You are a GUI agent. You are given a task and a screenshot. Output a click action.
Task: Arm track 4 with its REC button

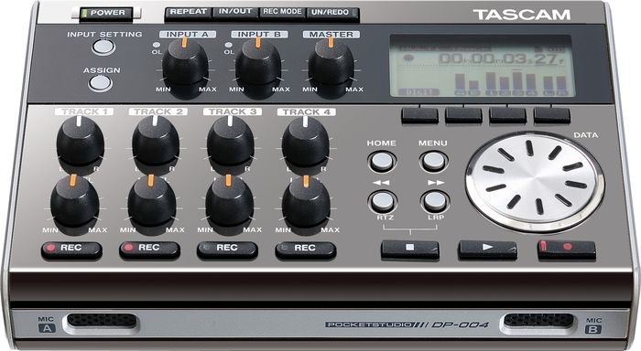click(306, 249)
